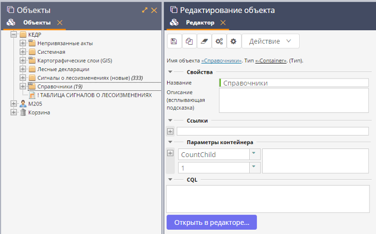Click the Ссылки input field

tap(273, 131)
